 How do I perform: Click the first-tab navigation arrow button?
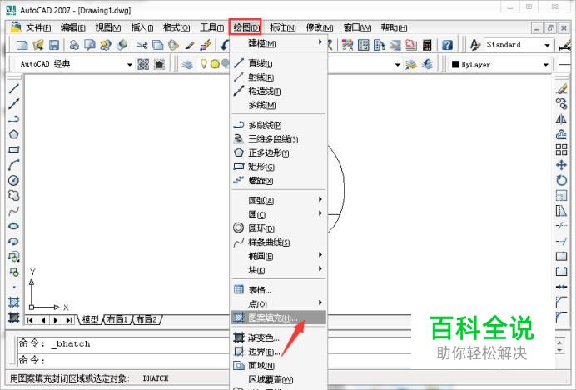click(31, 320)
